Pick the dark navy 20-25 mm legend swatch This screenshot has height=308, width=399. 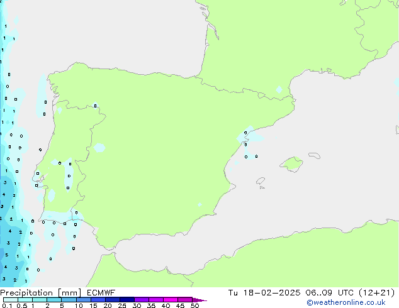point(113,300)
